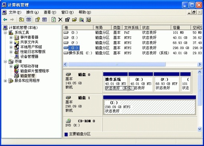The image size is (204, 146).
Task: Expand the 服务和应用程序 tree node
Action: point(5,81)
